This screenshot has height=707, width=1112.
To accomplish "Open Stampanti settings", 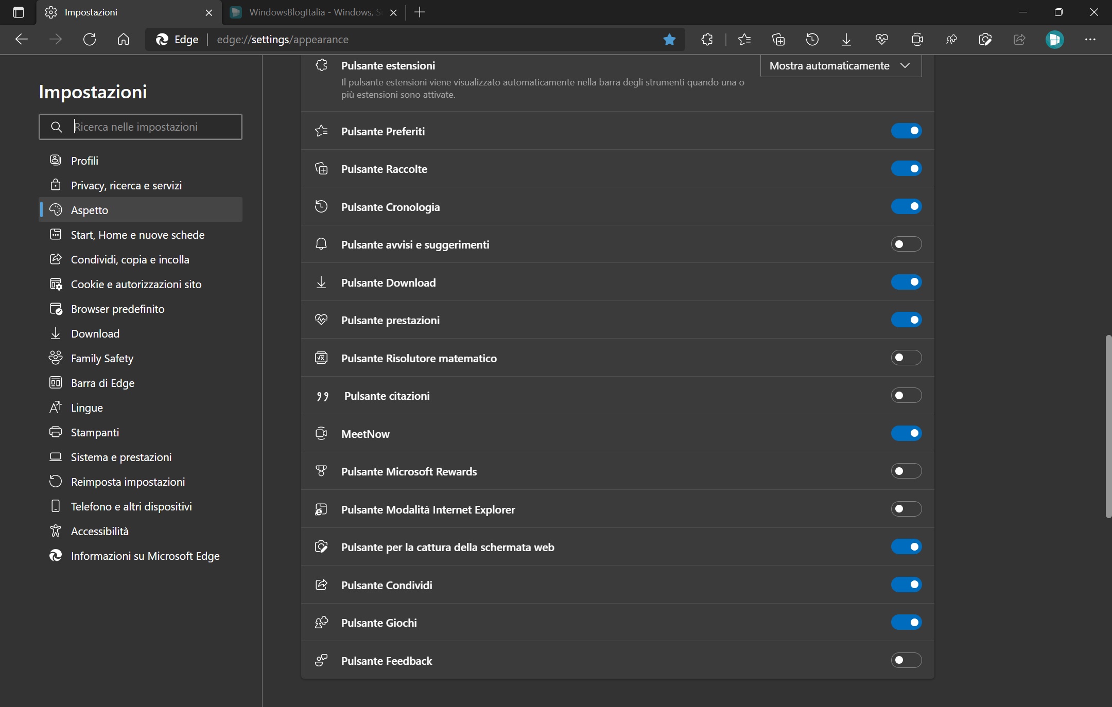I will [x=141, y=432].
